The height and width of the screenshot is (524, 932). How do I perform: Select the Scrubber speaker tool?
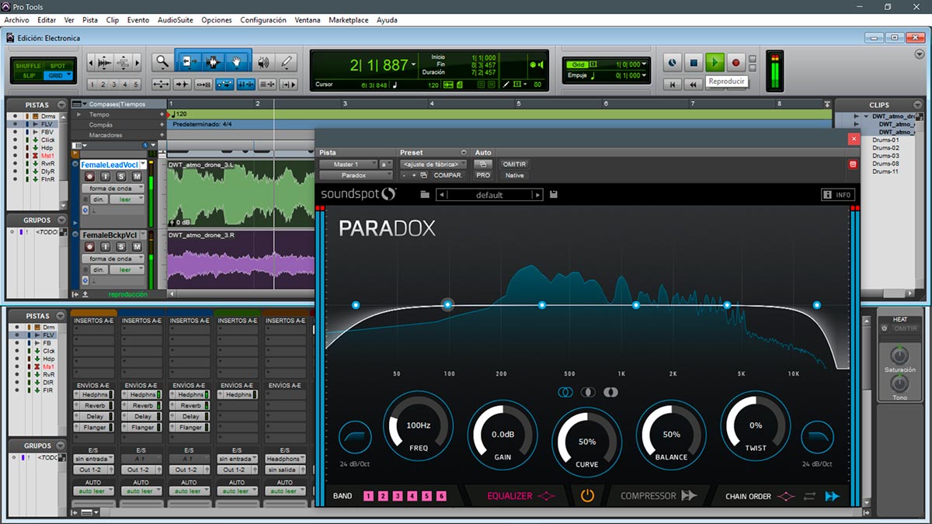263,62
